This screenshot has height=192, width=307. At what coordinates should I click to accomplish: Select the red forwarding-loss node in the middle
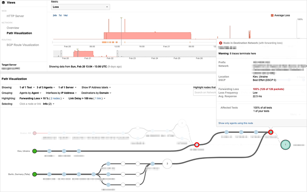tap(197, 144)
